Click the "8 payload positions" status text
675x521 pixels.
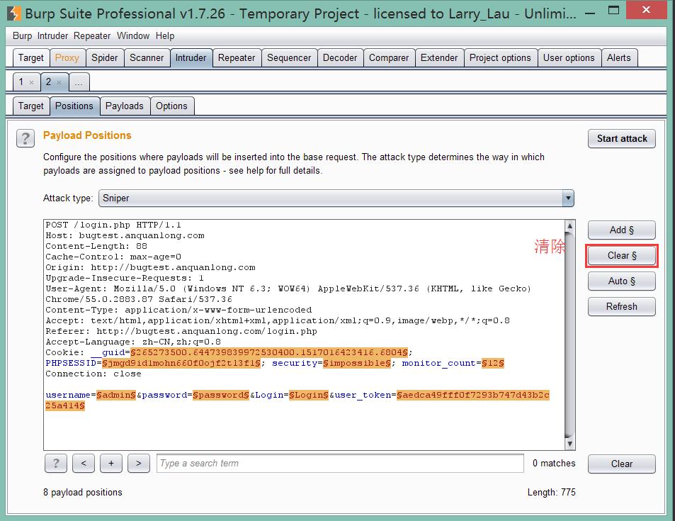83,493
